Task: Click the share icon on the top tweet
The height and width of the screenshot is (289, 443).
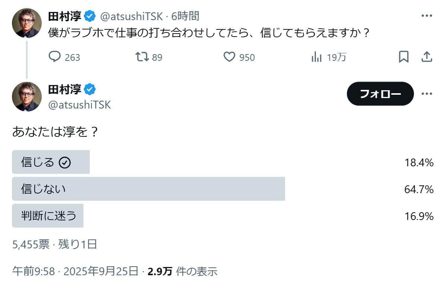Action: [427, 57]
